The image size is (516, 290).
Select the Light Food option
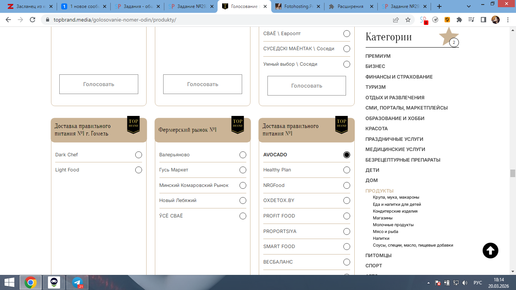139,170
